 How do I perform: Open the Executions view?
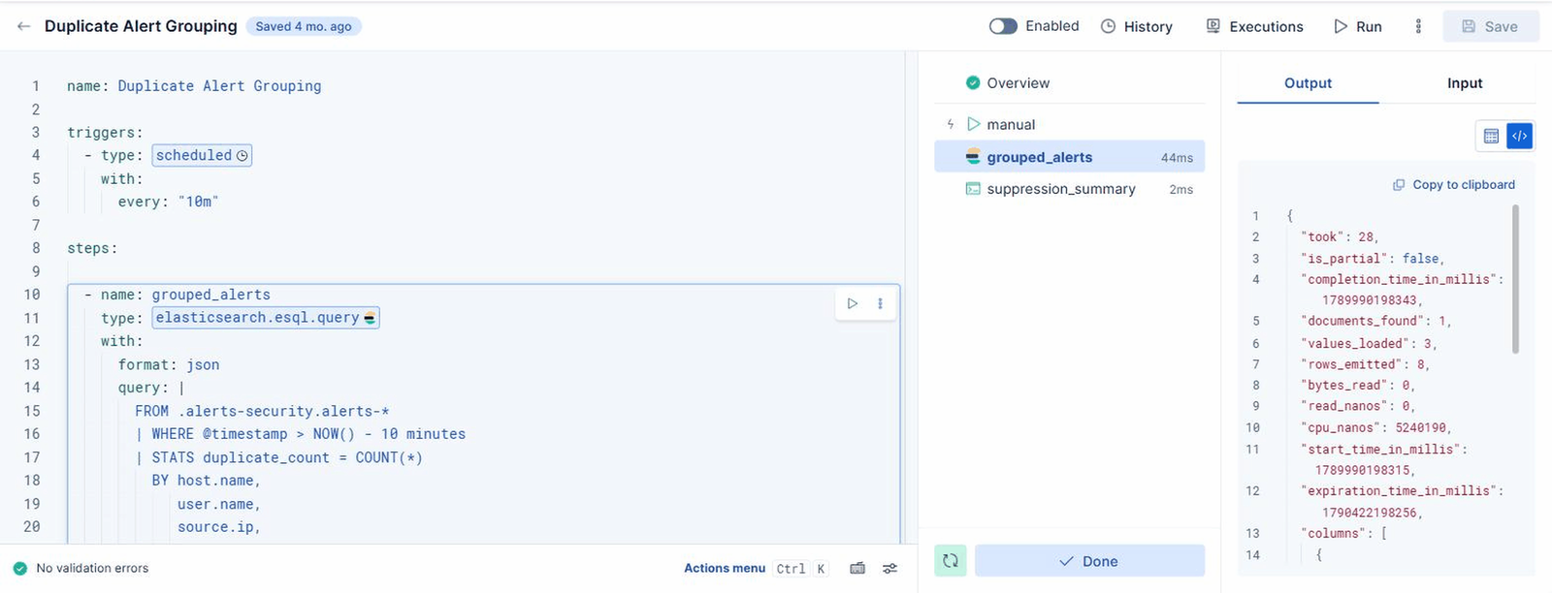[x=1254, y=26]
